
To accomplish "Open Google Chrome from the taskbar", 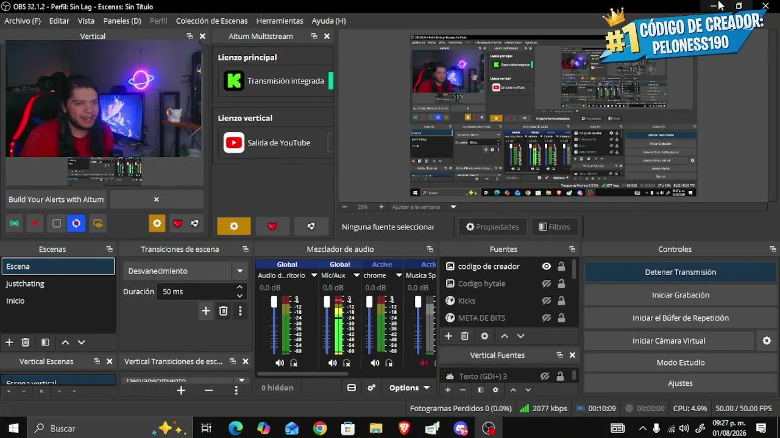I will tap(320, 428).
